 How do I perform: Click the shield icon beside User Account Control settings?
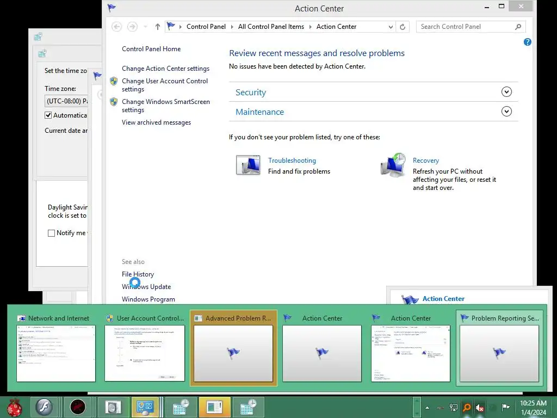coord(114,81)
